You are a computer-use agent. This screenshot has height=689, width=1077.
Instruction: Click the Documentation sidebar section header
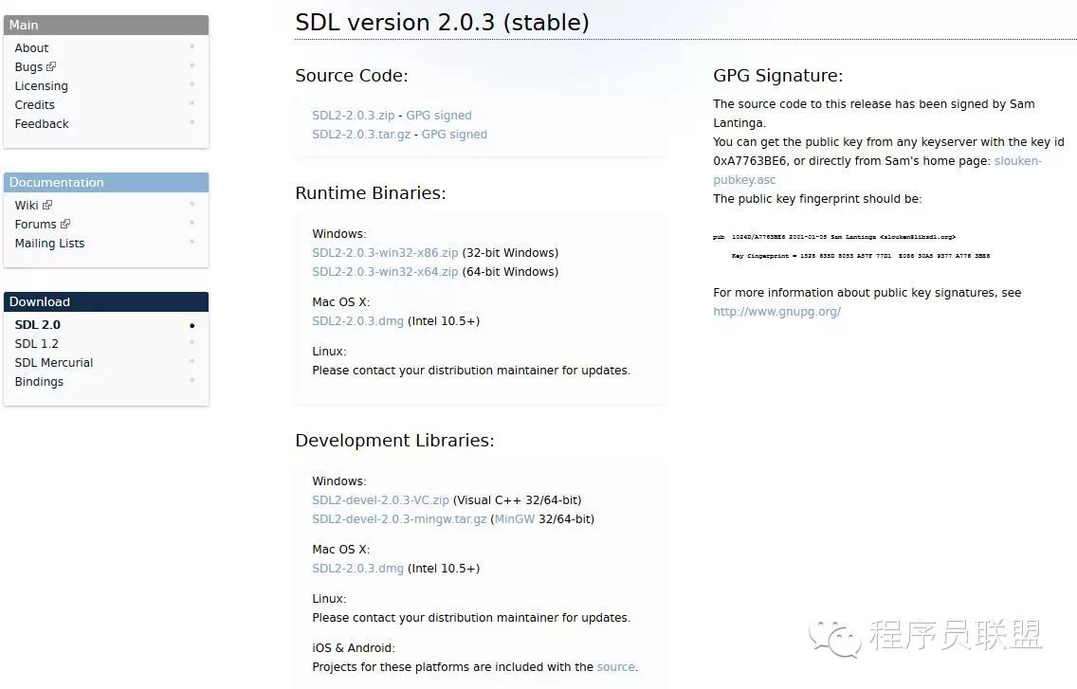click(106, 182)
